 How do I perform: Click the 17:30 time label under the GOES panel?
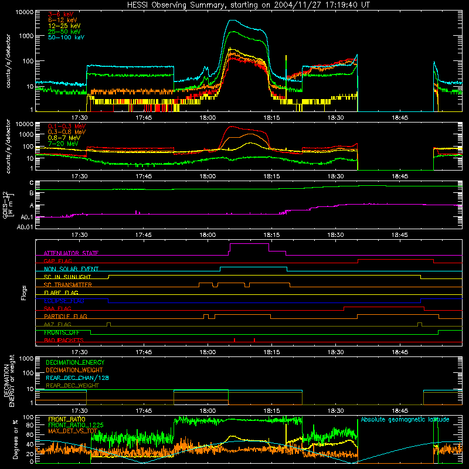click(x=80, y=235)
